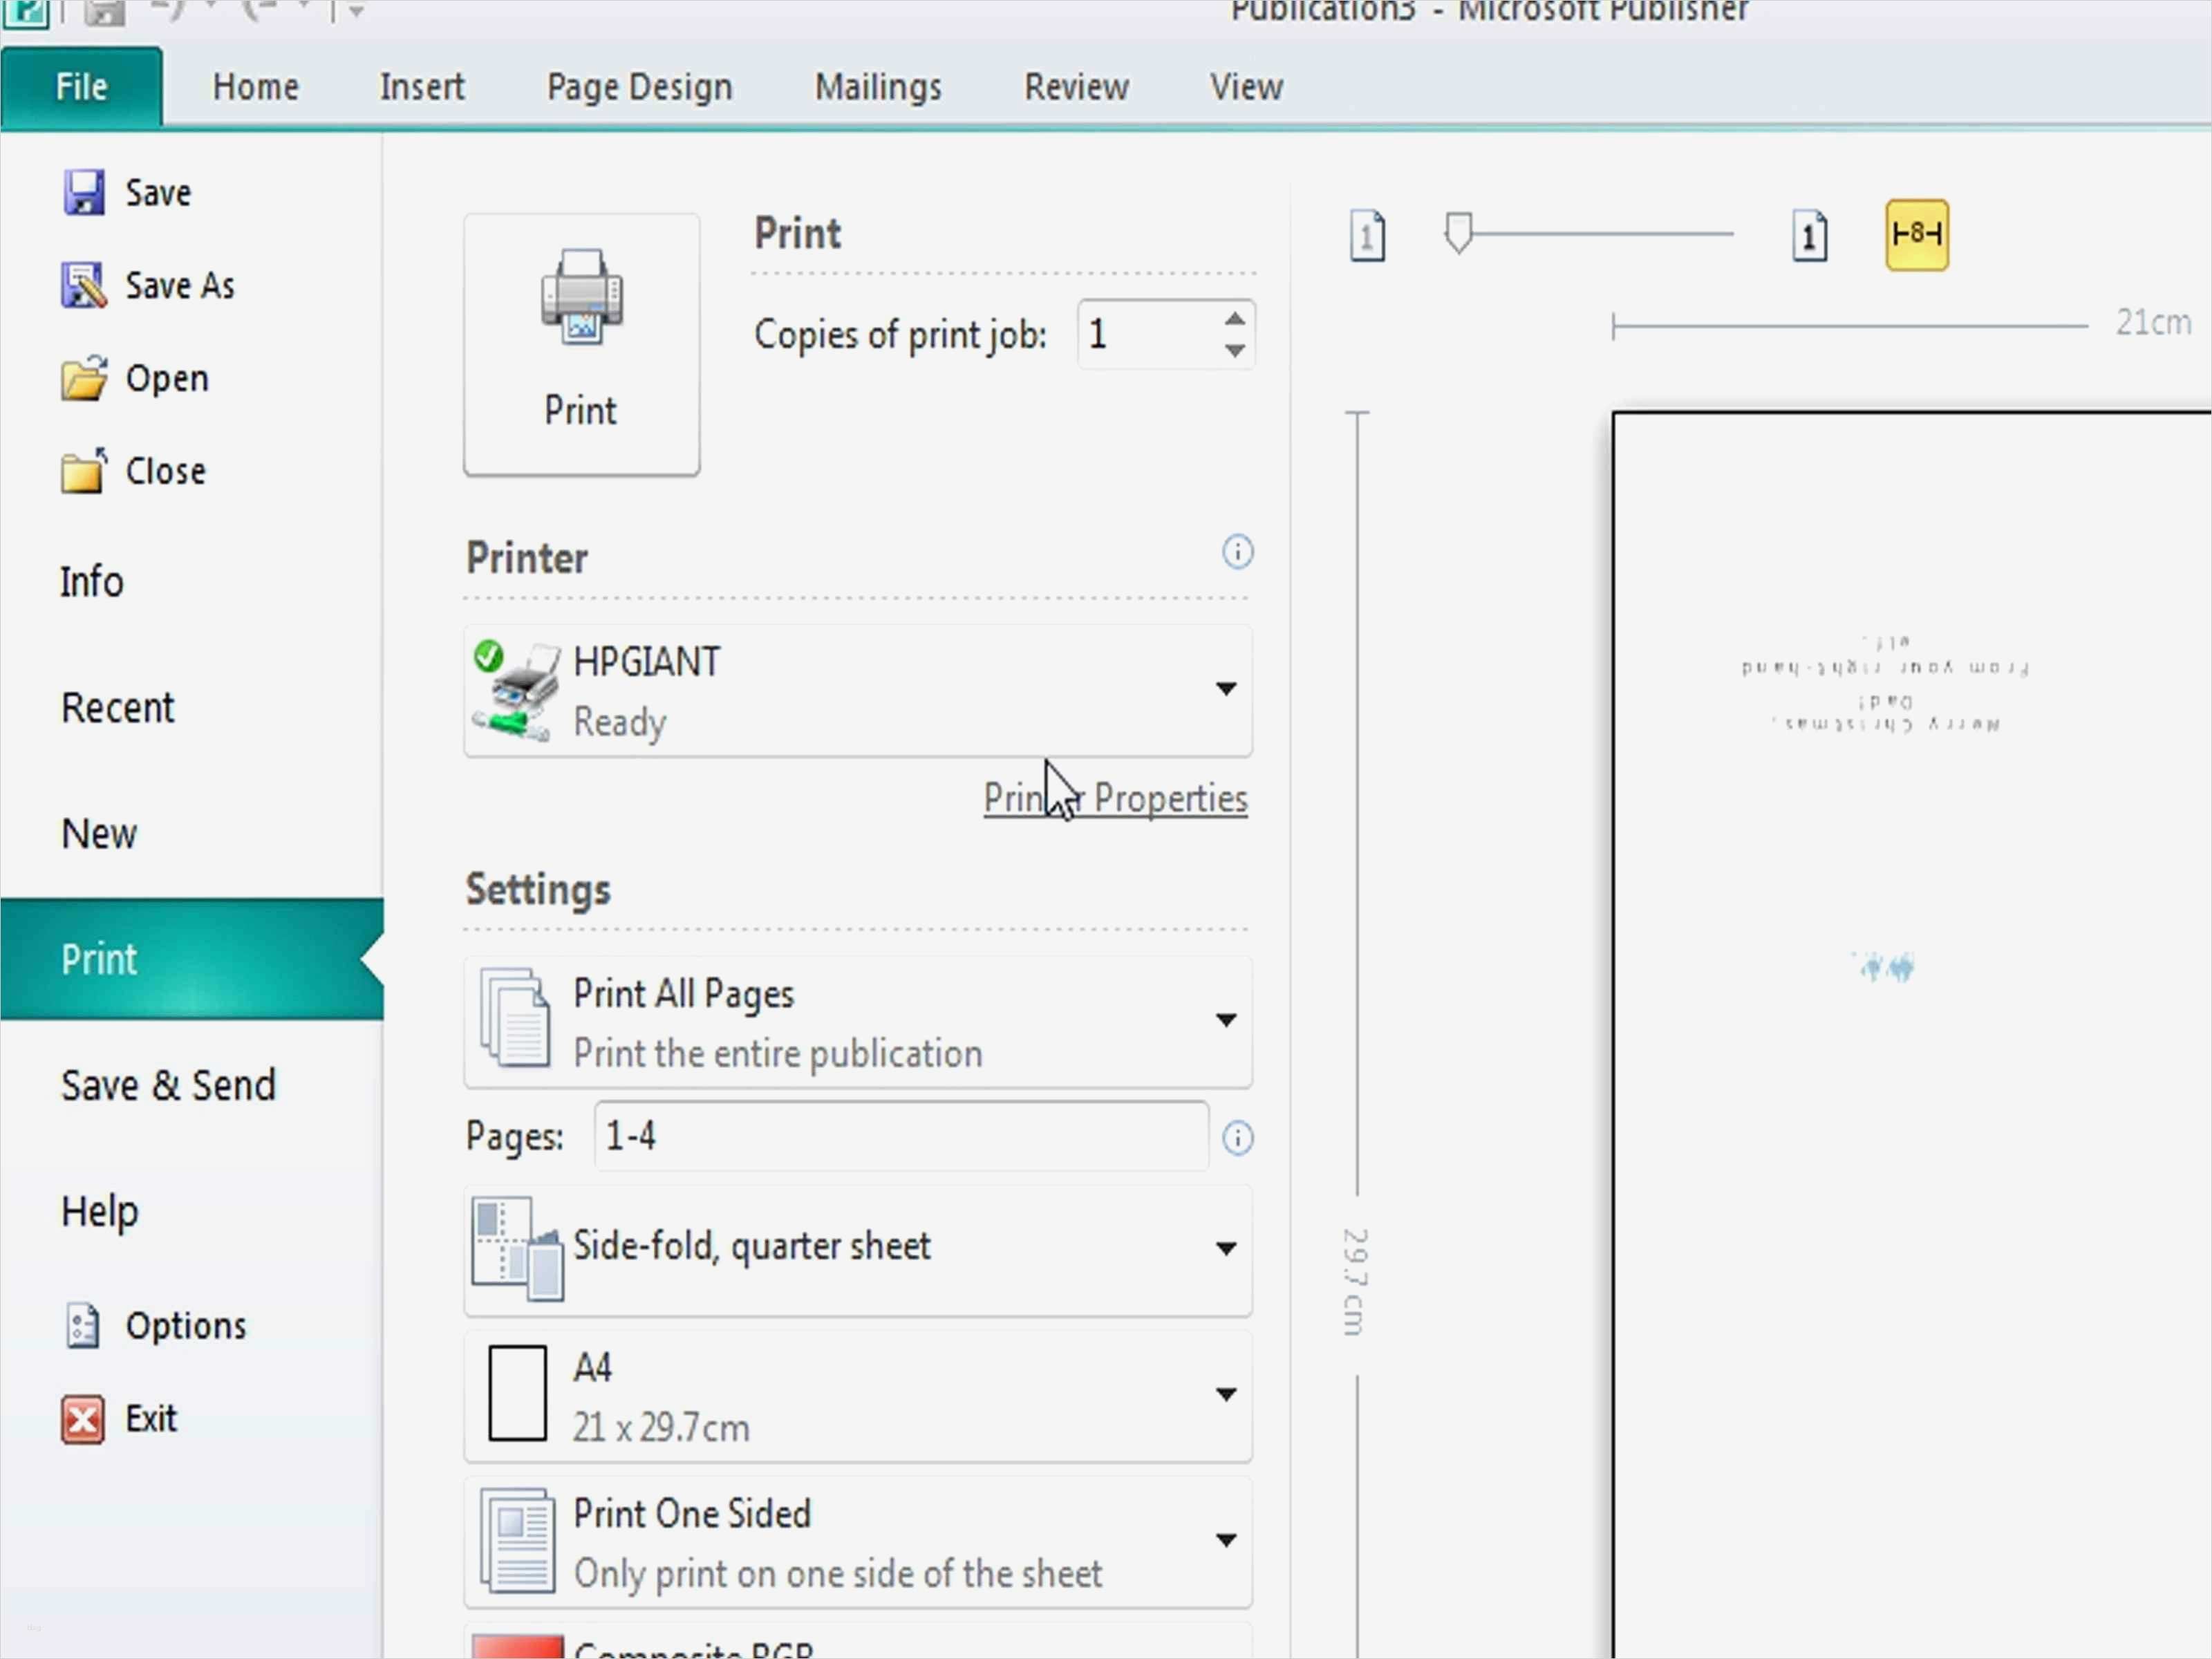Image resolution: width=2212 pixels, height=1659 pixels.
Task: Click the Save icon in sidebar
Action: 84,193
